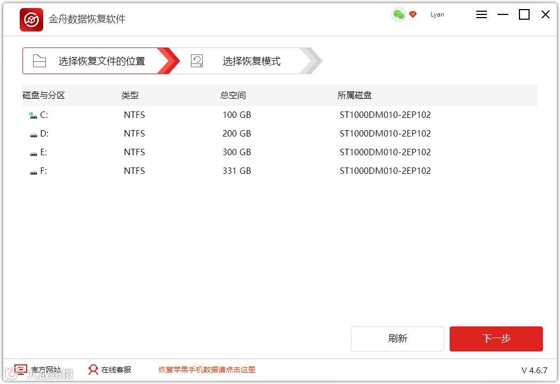Viewport: 560px width, 384px height.
Task: Click the E: drive icon
Action: (x=34, y=154)
